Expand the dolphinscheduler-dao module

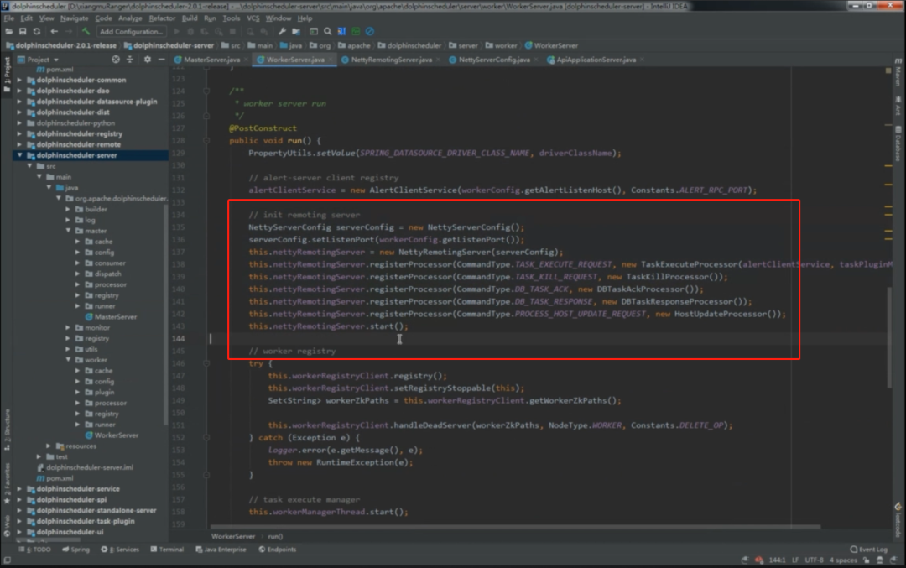pyautogui.click(x=19, y=91)
